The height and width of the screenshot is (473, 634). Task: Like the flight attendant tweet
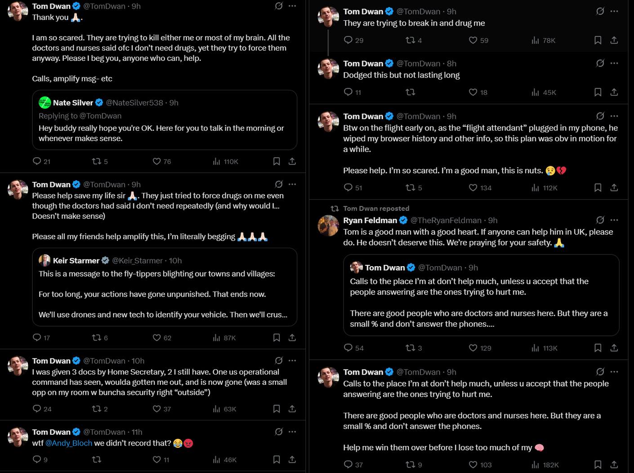click(x=473, y=187)
